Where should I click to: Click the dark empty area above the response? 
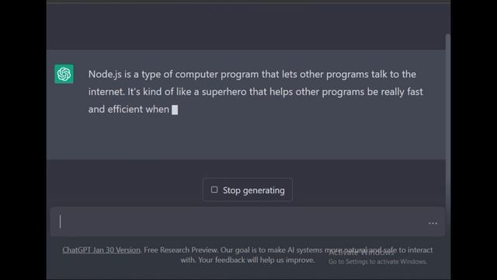click(245, 27)
